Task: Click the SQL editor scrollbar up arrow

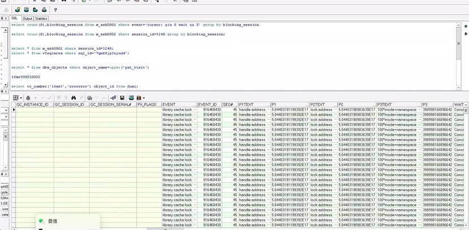Action: click(x=459, y=25)
